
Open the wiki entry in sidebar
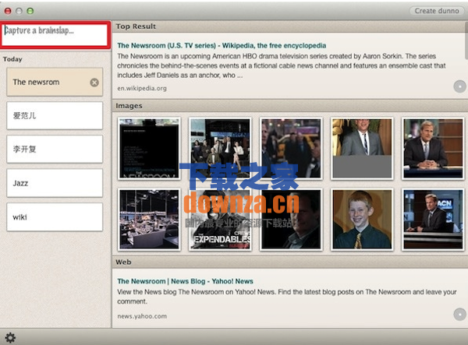tap(55, 217)
